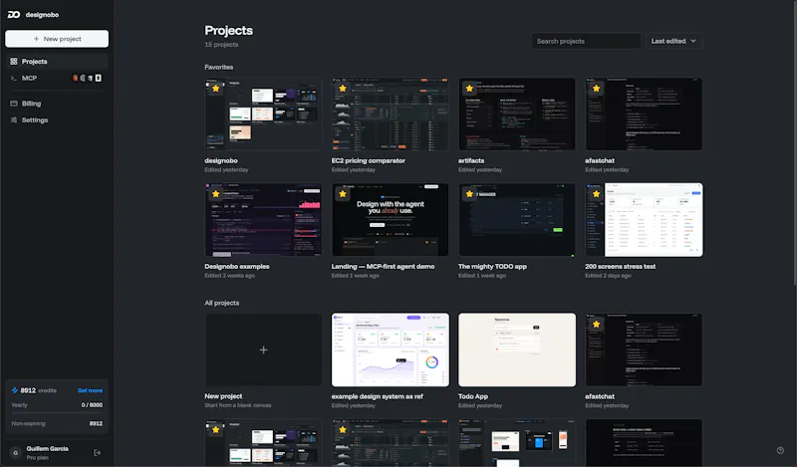
Task: Click the 'EC2 pricing comparator' title
Action: click(x=369, y=160)
